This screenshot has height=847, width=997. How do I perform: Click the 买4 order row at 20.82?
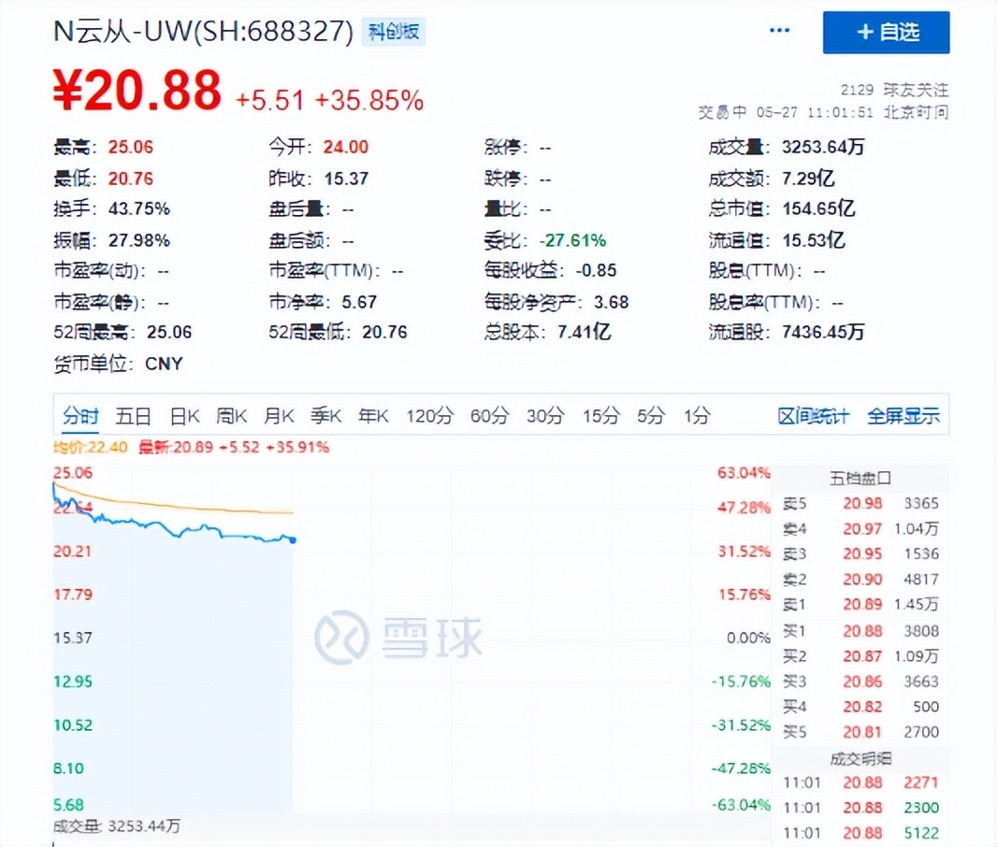pyautogui.click(x=860, y=707)
